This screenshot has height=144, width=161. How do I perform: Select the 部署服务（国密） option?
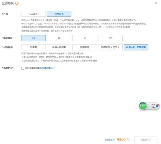(x=110, y=47)
